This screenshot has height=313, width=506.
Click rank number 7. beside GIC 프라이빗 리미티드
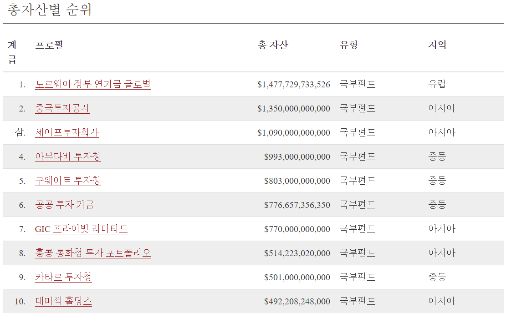22,229
